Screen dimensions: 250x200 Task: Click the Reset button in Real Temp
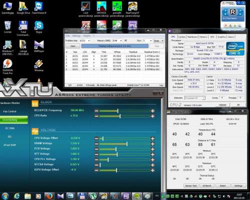click(223, 185)
